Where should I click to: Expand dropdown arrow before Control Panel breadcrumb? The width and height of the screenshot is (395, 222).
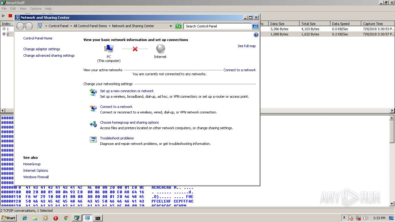(x=46, y=26)
